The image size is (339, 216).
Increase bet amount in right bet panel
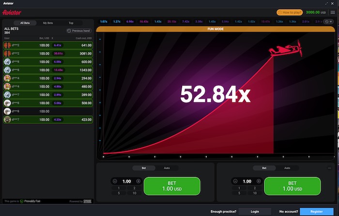click(259, 181)
